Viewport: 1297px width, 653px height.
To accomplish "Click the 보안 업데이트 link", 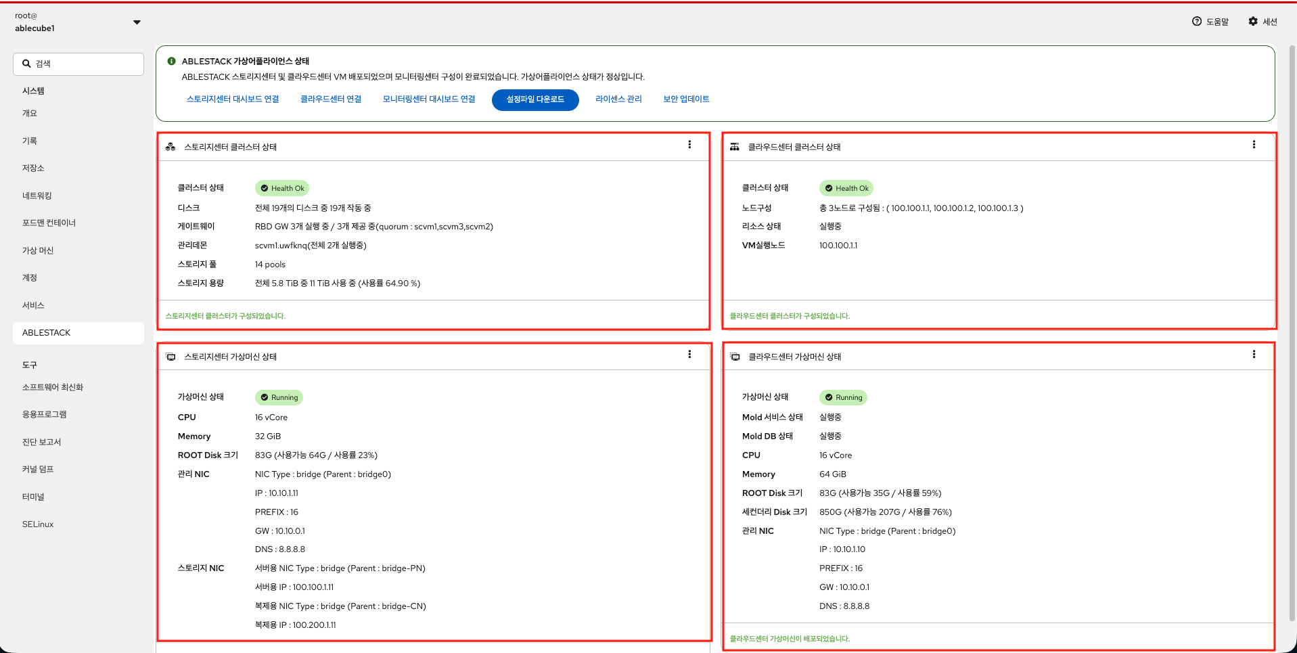I will [x=686, y=99].
